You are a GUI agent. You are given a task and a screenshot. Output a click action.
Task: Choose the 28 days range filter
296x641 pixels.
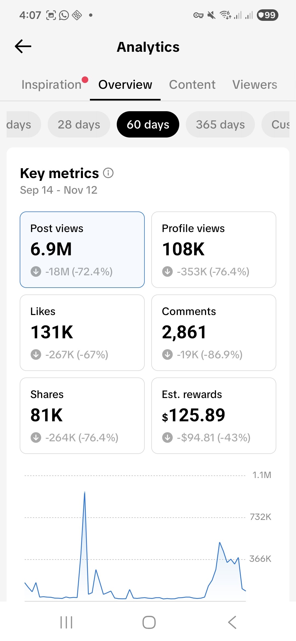(79, 124)
